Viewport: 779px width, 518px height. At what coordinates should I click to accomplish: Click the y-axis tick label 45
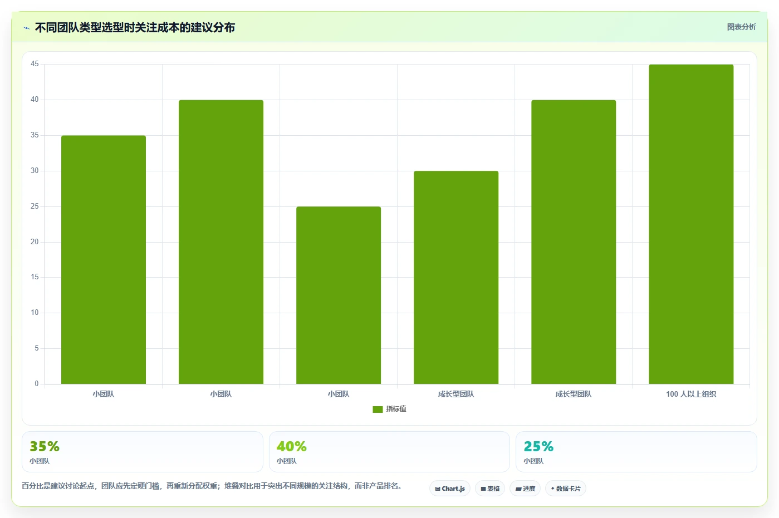35,64
